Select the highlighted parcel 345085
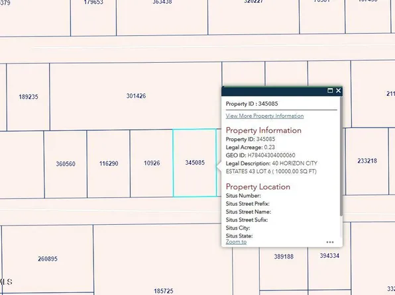 pyautogui.click(x=194, y=163)
